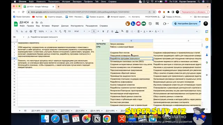
Task: Apply percent format button
Action: click(x=56, y=31)
